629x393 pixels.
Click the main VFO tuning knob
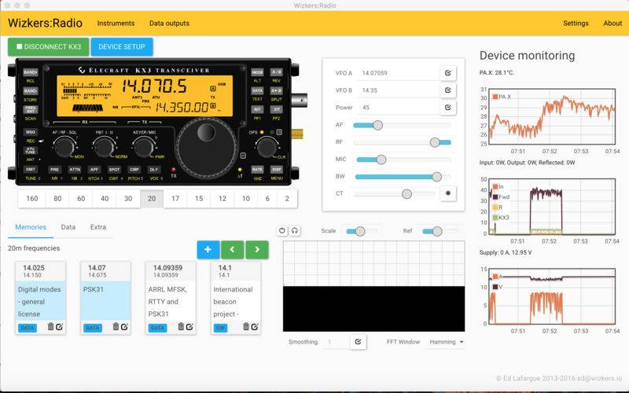click(x=206, y=148)
